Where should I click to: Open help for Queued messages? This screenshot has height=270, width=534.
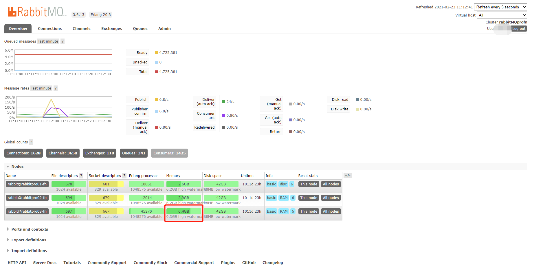[63, 41]
